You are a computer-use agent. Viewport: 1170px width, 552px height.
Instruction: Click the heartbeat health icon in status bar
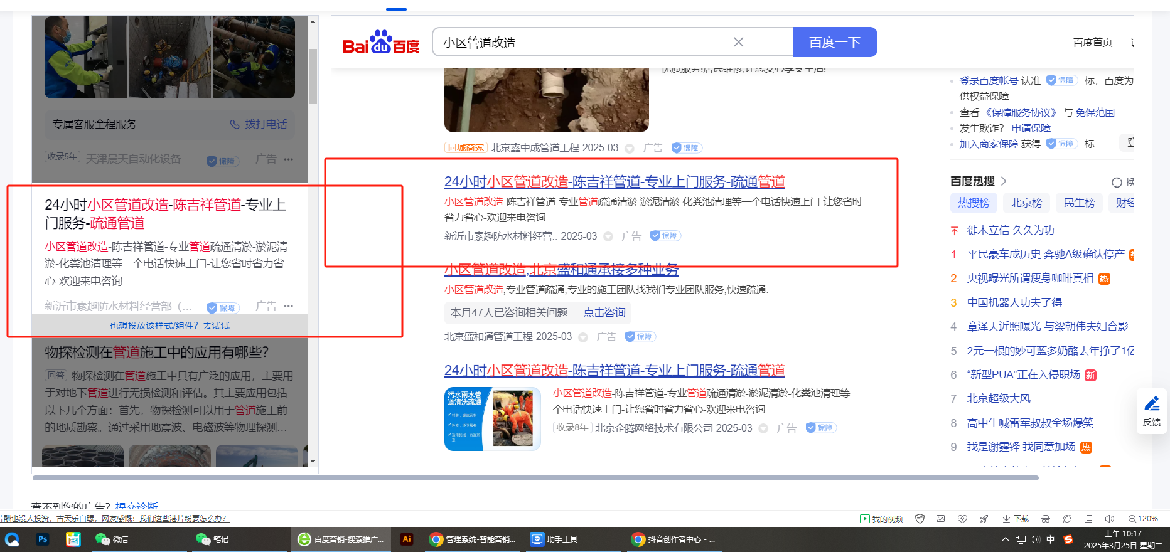[x=962, y=519]
